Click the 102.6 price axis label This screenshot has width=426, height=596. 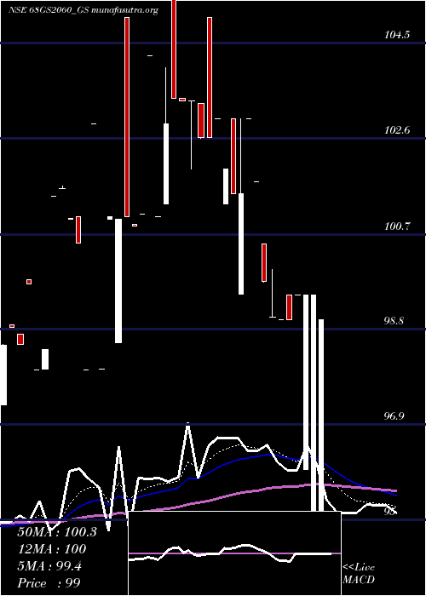(x=397, y=130)
